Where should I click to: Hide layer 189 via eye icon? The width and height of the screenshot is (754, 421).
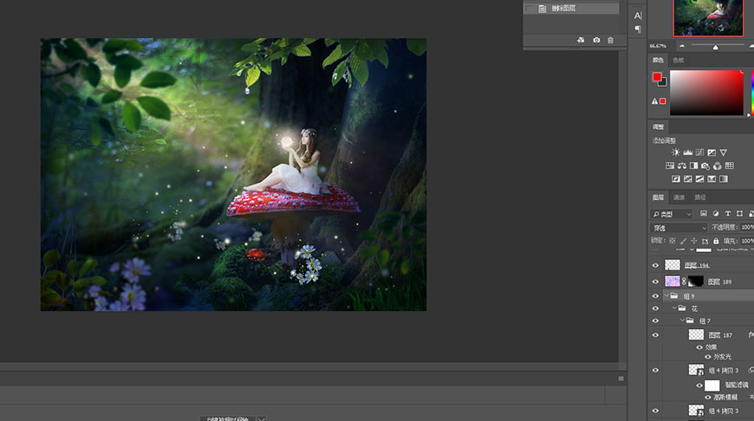pyautogui.click(x=655, y=282)
